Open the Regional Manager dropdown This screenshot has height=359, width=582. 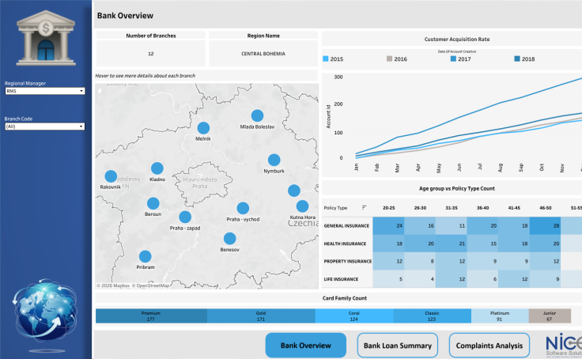(43, 91)
